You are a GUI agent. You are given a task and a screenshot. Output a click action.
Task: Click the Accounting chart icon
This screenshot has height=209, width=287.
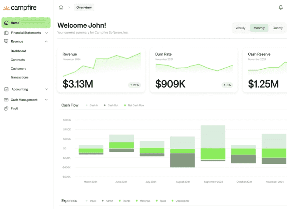click(6, 89)
